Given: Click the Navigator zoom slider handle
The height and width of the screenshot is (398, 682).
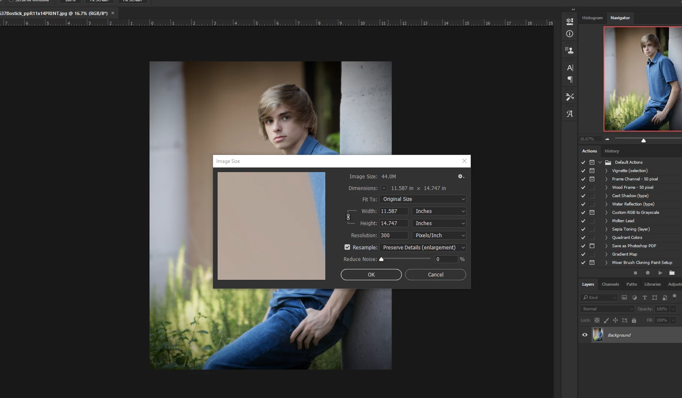Looking at the screenshot, I should (x=644, y=141).
